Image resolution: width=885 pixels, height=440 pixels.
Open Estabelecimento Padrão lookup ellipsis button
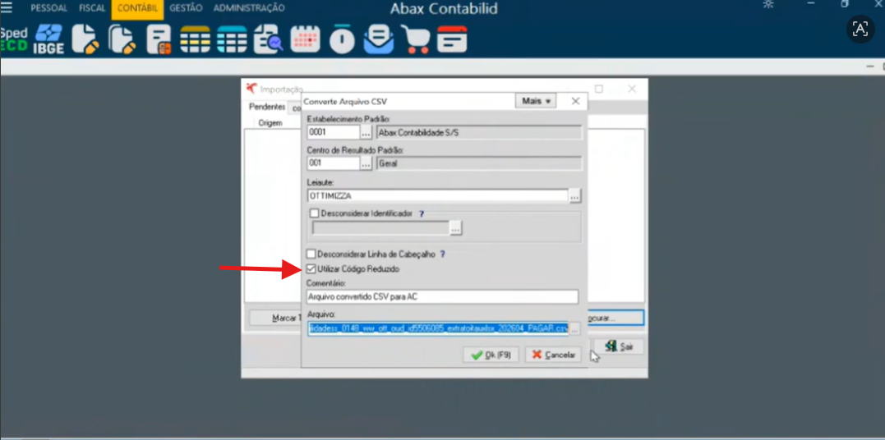(366, 132)
